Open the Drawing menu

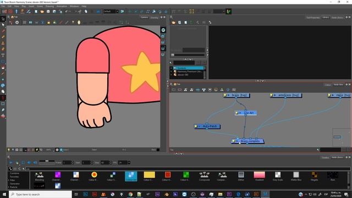click(50, 6)
